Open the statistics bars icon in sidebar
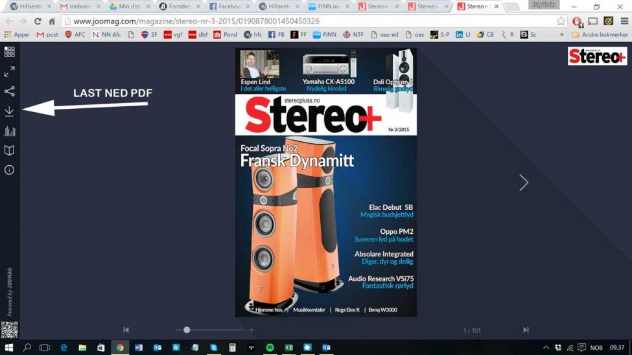 pyautogui.click(x=9, y=131)
